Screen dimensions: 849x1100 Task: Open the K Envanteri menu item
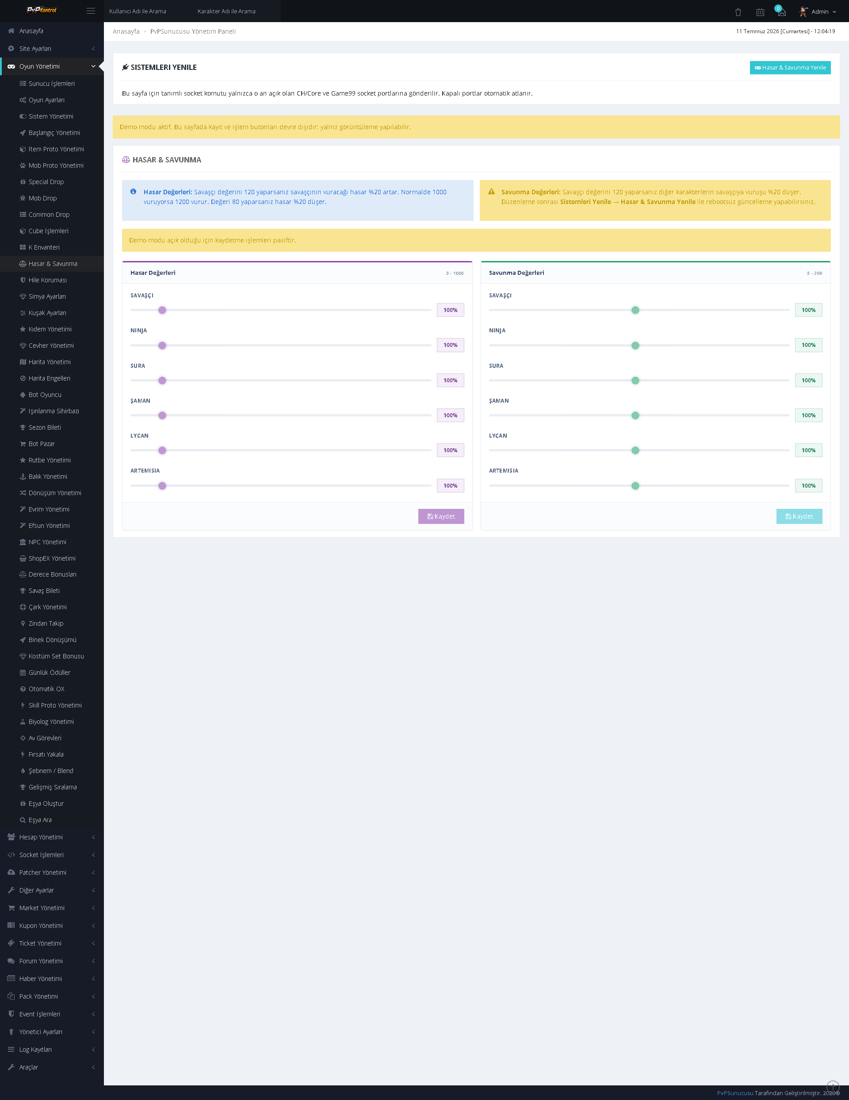tap(52, 247)
